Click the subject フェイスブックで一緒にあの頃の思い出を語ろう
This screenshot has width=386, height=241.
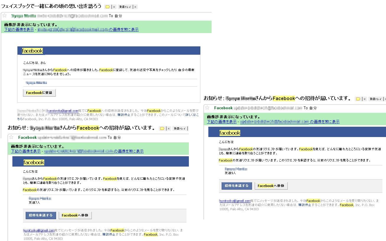click(51, 6)
